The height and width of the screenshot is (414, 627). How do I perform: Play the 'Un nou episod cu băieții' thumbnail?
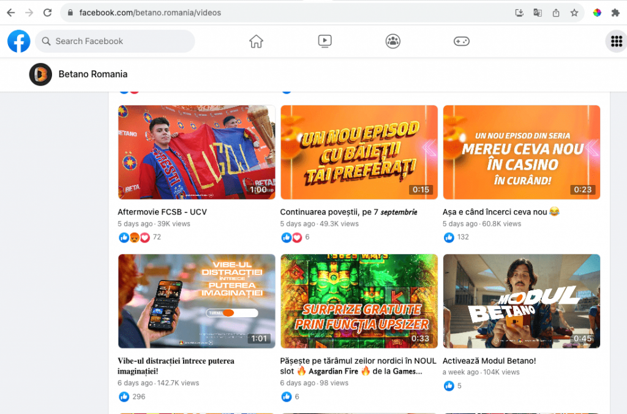359,152
